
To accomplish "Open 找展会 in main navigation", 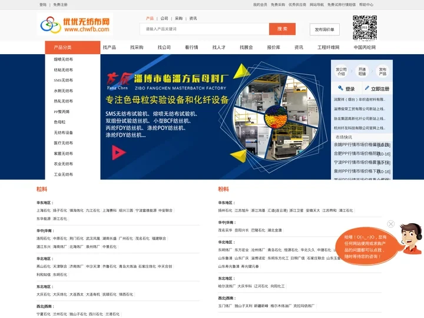I will point(246,47).
